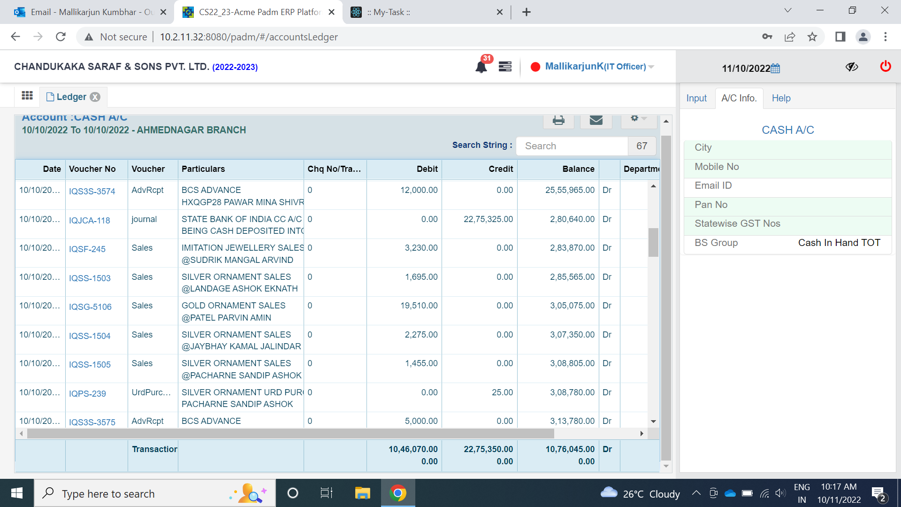Open voucher link IQPS-239
The width and height of the screenshot is (901, 507).
tap(87, 394)
